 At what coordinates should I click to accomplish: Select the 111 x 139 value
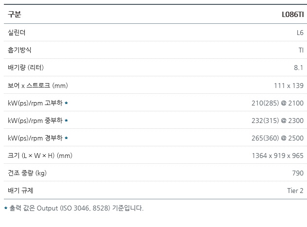coord(289,86)
